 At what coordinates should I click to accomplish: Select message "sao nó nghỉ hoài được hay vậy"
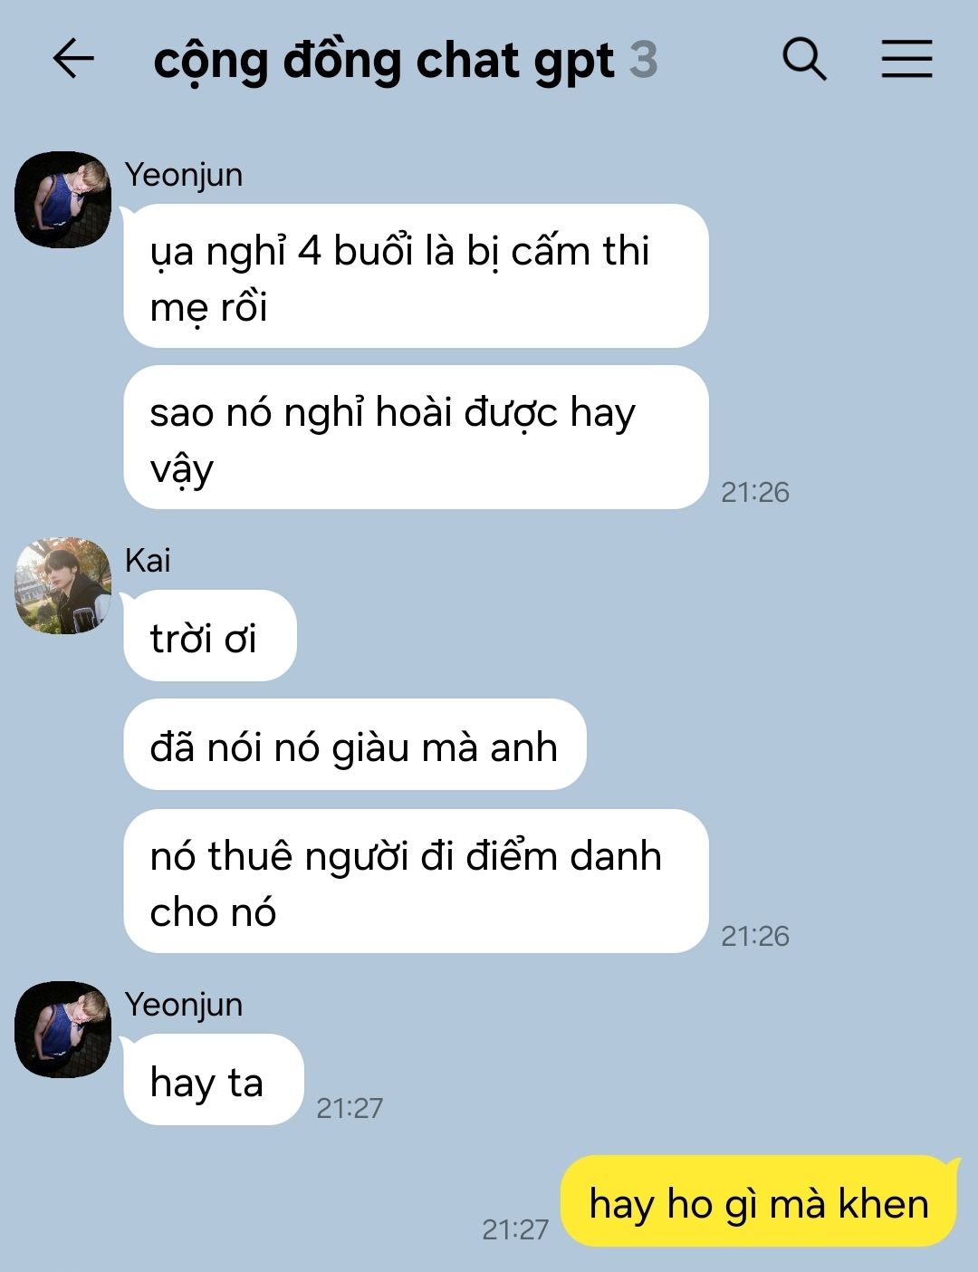[416, 437]
